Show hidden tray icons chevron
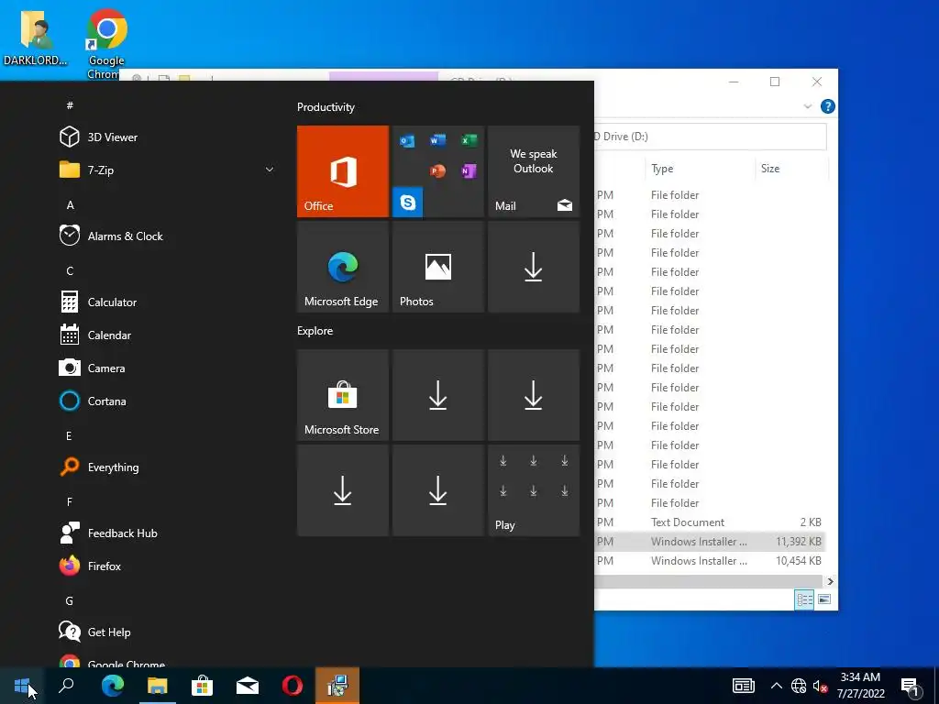The image size is (939, 704). click(x=776, y=686)
